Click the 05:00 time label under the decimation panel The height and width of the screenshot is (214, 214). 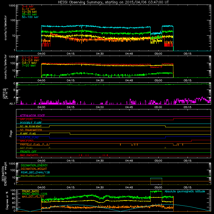tap(158, 188)
